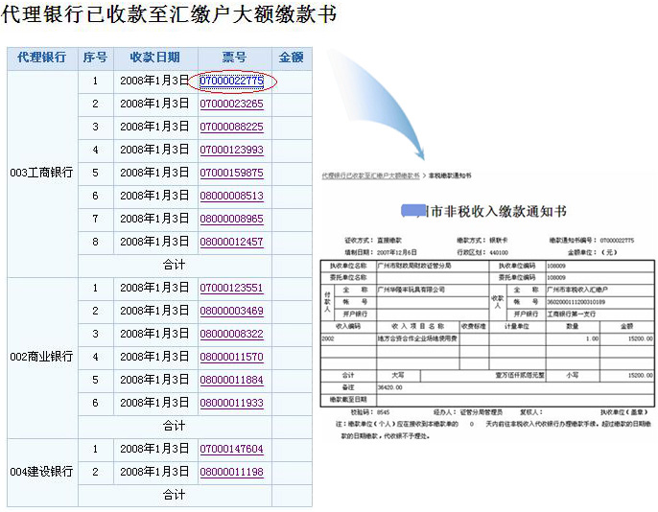Open ticket link 08000011198
Viewport: 658px width, 512px height.
pyautogui.click(x=231, y=472)
